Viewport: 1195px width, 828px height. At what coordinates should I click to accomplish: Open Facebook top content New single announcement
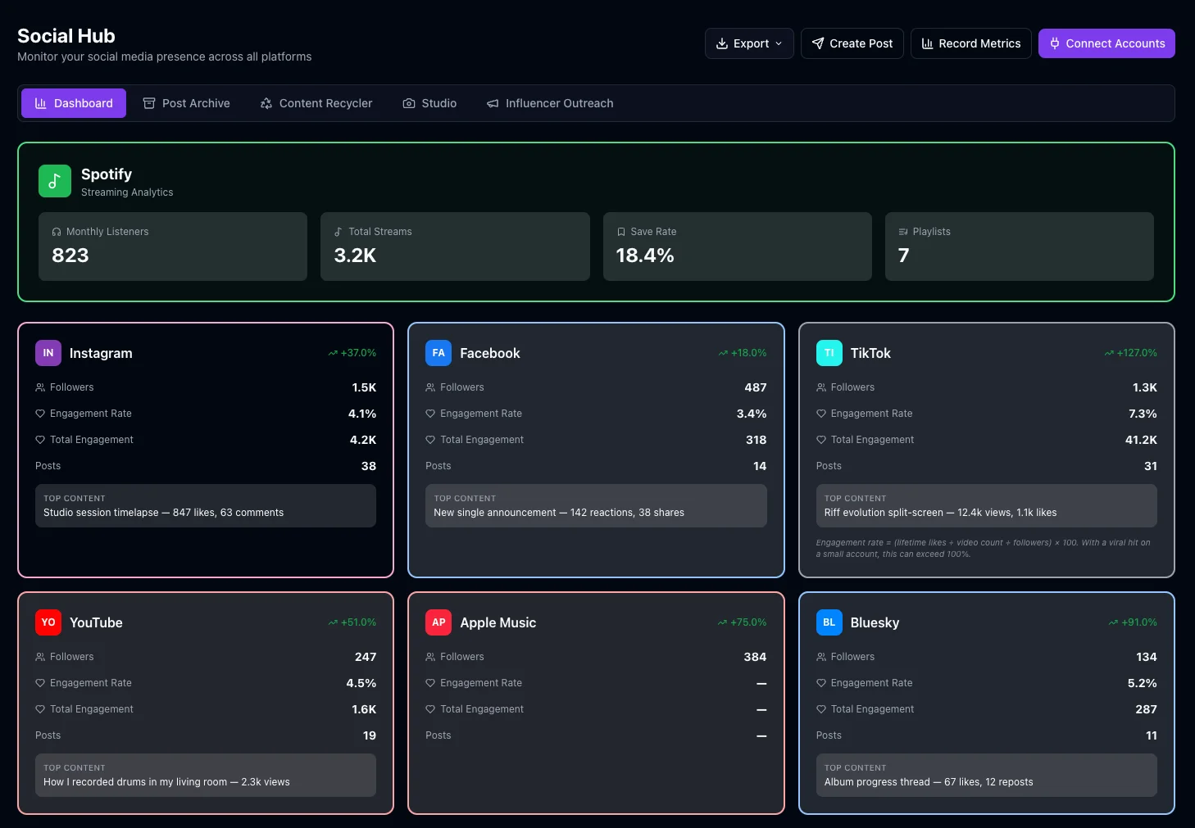596,505
